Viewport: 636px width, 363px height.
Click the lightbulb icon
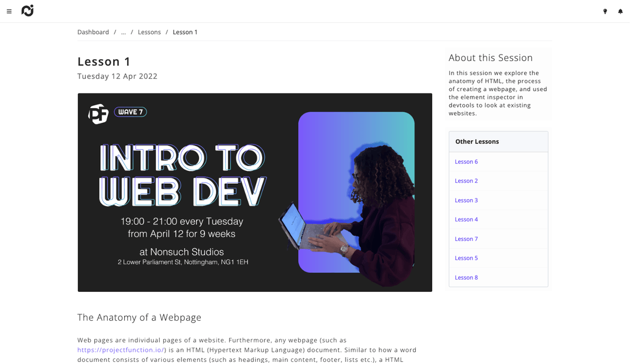tap(605, 11)
